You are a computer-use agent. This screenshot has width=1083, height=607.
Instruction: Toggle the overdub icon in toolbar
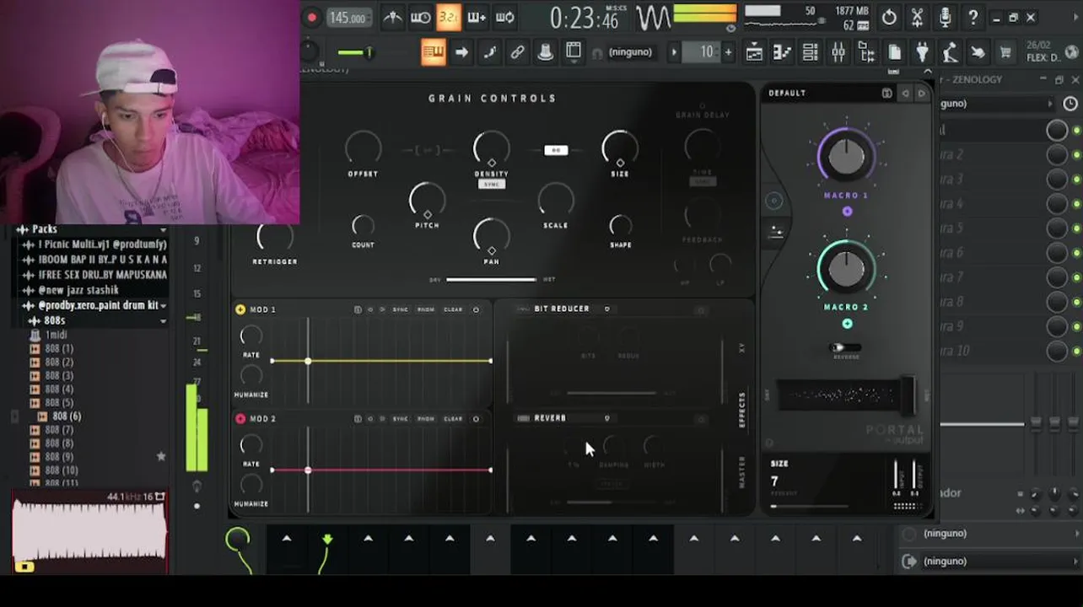click(x=477, y=17)
